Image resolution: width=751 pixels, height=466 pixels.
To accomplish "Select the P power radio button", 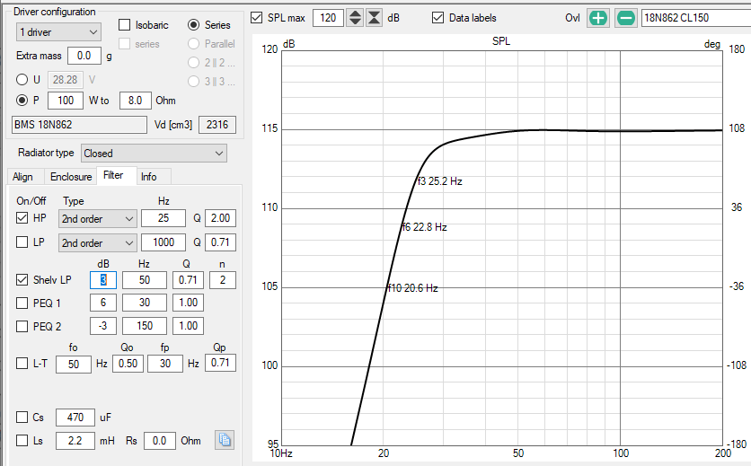I will point(22,100).
